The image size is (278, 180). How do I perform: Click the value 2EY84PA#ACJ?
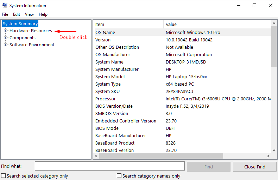(x=179, y=92)
